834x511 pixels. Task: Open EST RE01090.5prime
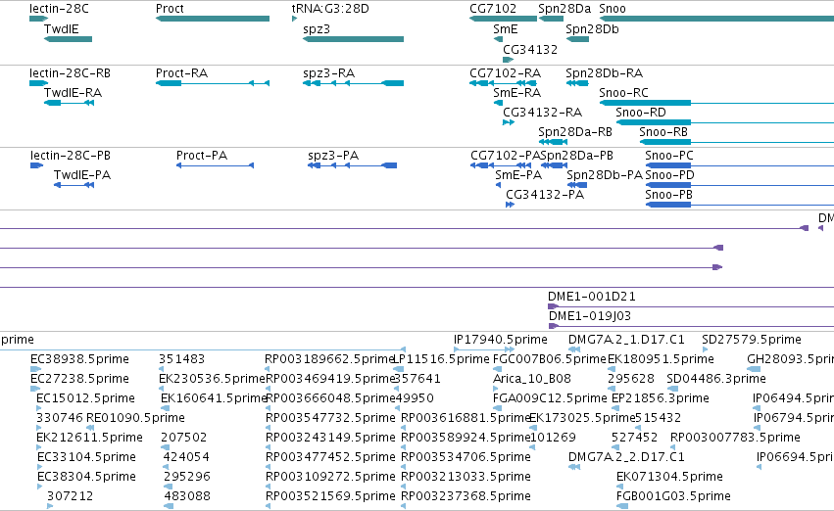135,418
